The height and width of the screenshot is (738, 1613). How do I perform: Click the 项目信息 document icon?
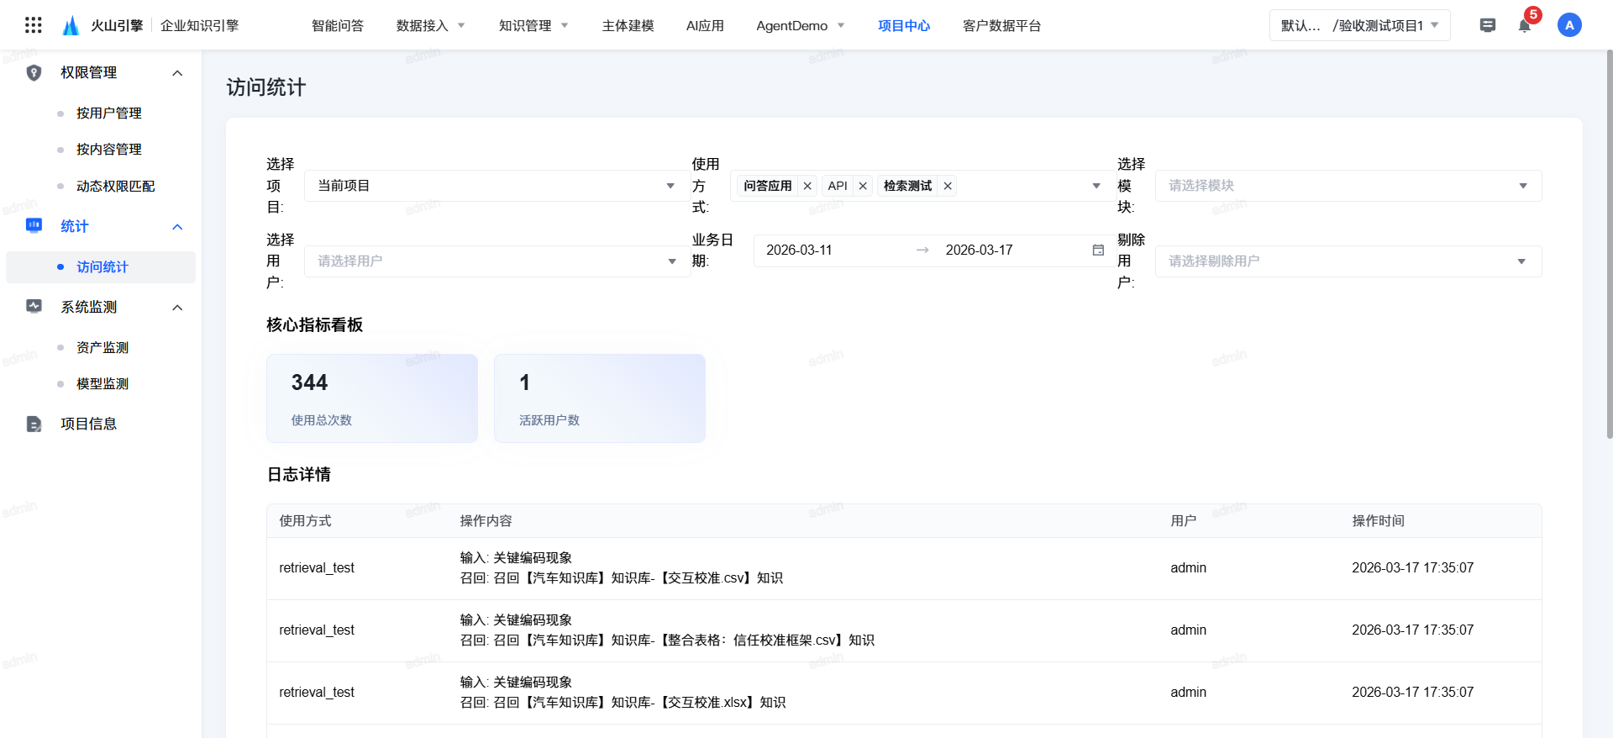34,424
